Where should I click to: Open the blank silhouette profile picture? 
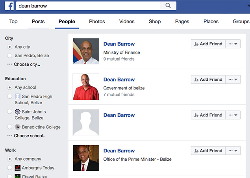pos(86,122)
